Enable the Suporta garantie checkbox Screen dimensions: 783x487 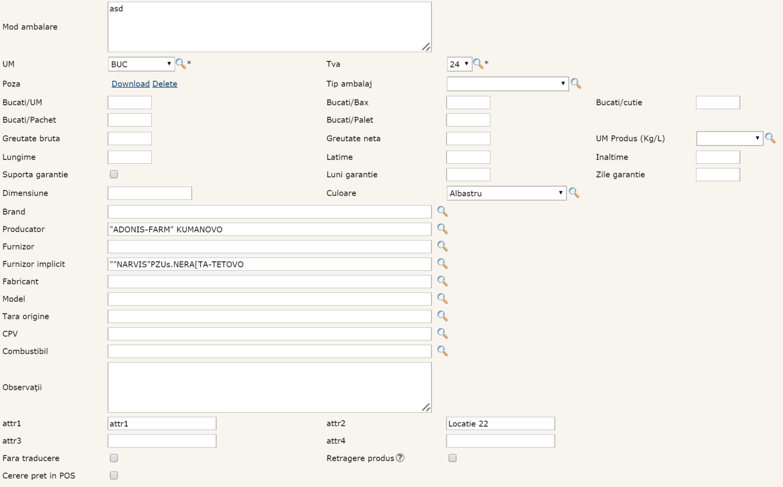coord(114,174)
